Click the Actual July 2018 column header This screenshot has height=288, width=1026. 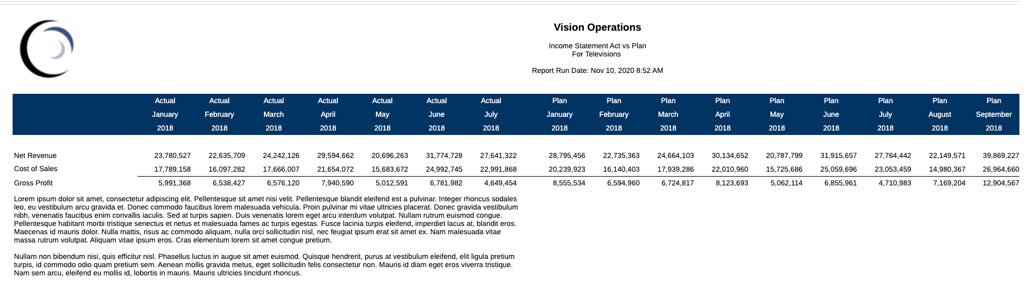(x=491, y=114)
